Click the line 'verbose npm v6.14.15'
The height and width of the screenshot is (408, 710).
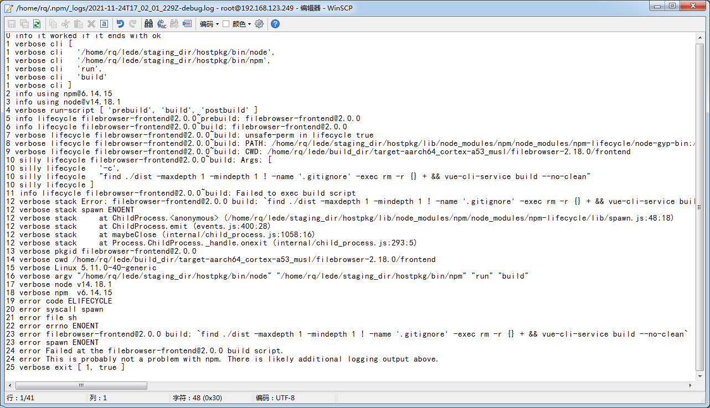pyautogui.click(x=59, y=292)
